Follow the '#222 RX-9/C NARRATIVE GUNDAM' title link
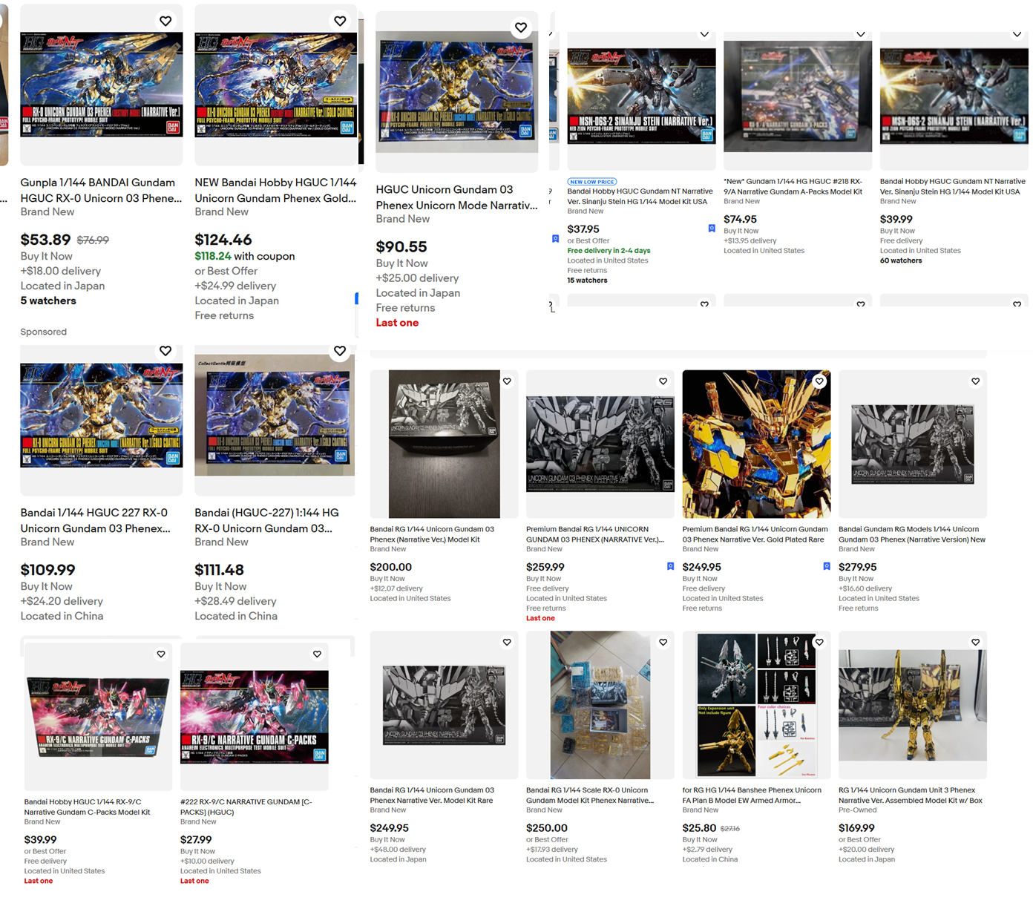 (246, 807)
